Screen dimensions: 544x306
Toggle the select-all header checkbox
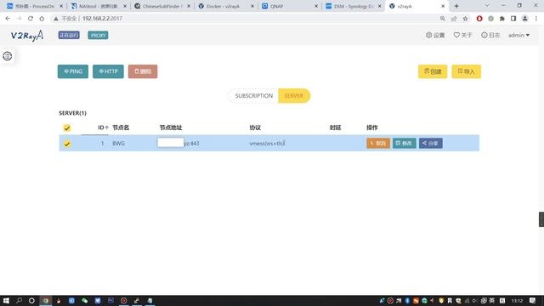tap(67, 127)
